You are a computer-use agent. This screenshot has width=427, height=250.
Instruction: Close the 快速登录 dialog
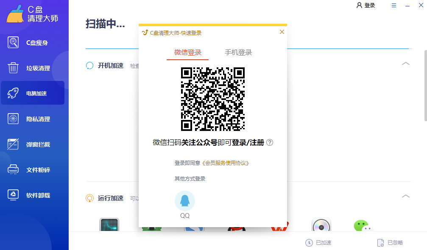tap(282, 32)
